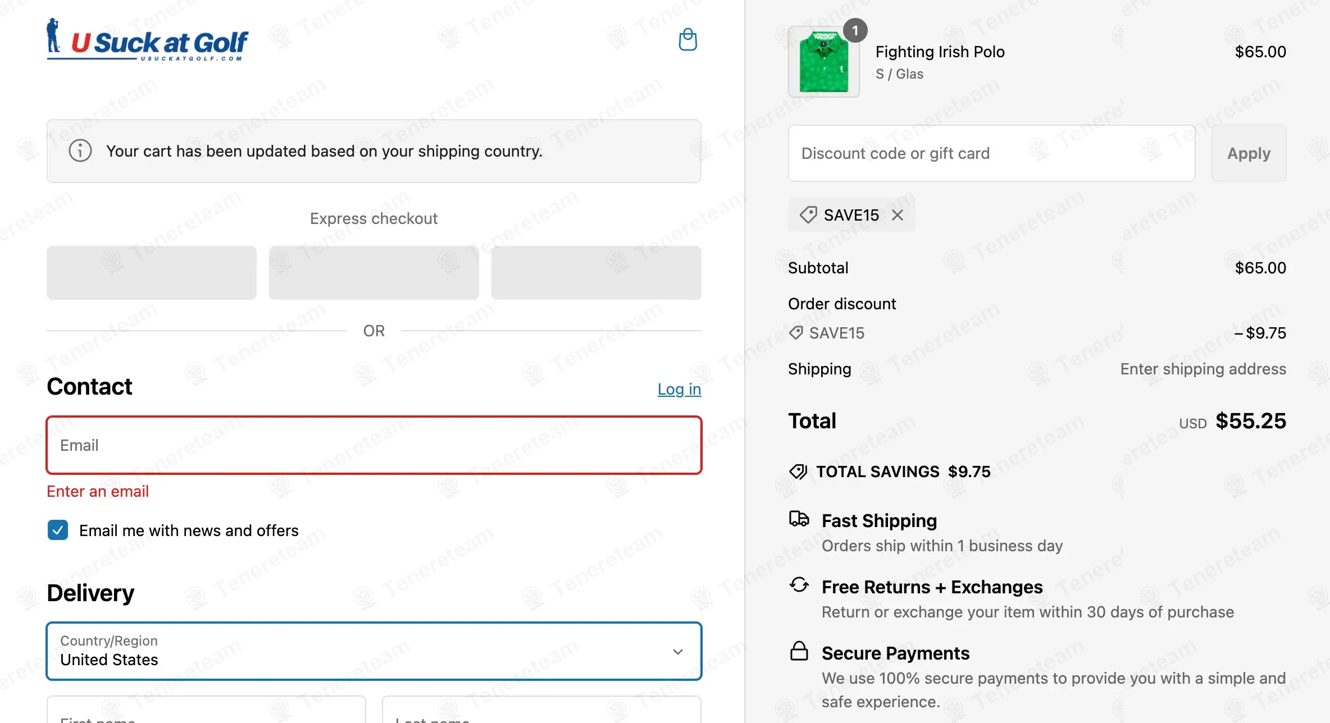The image size is (1330, 723).
Task: Click the Log in link
Action: coord(679,389)
